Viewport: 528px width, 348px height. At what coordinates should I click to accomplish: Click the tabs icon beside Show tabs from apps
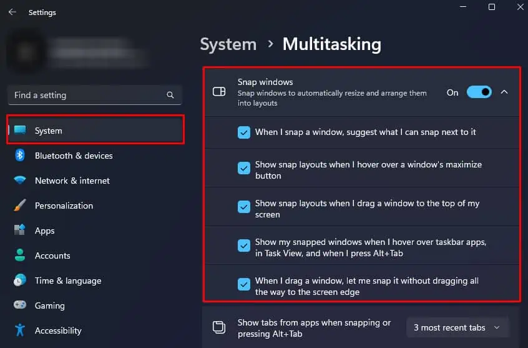[219, 327]
